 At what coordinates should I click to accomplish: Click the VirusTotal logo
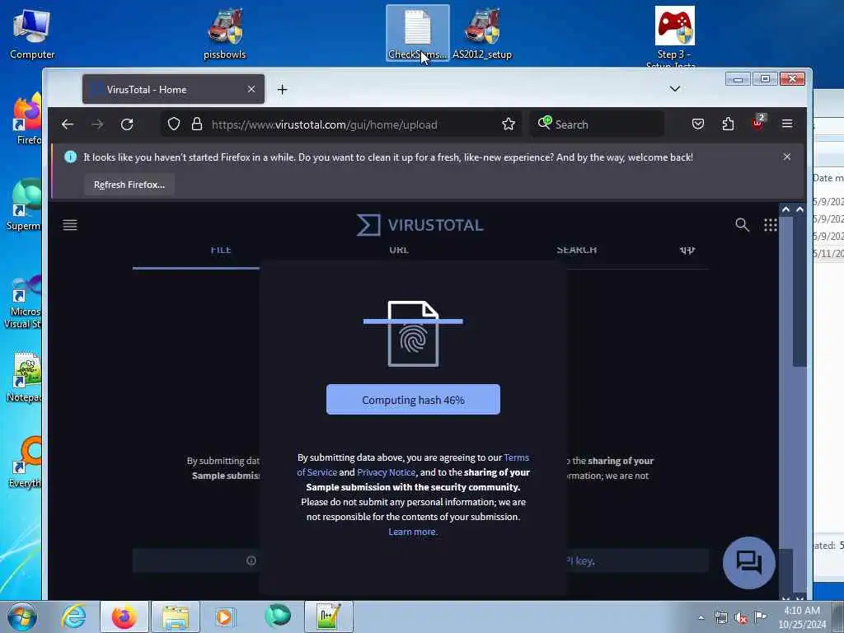point(420,225)
